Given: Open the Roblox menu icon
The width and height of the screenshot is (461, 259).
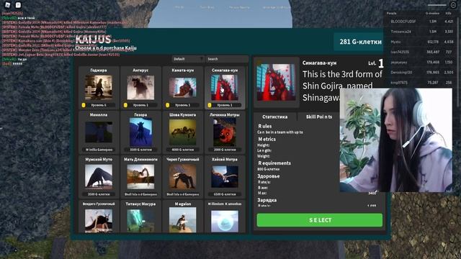Looking at the screenshot, I should [8, 5].
